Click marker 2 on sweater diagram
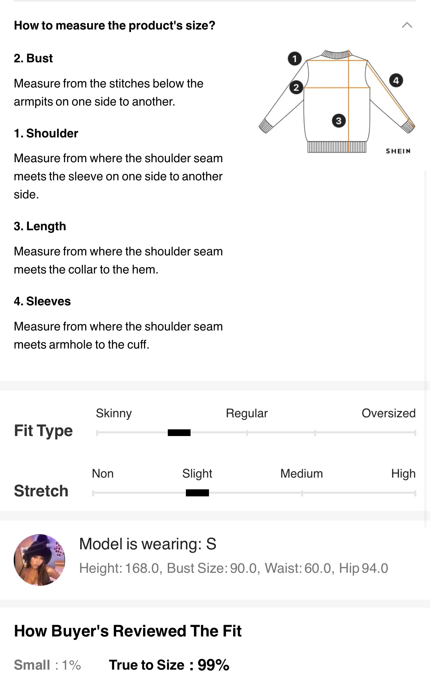 (x=296, y=88)
